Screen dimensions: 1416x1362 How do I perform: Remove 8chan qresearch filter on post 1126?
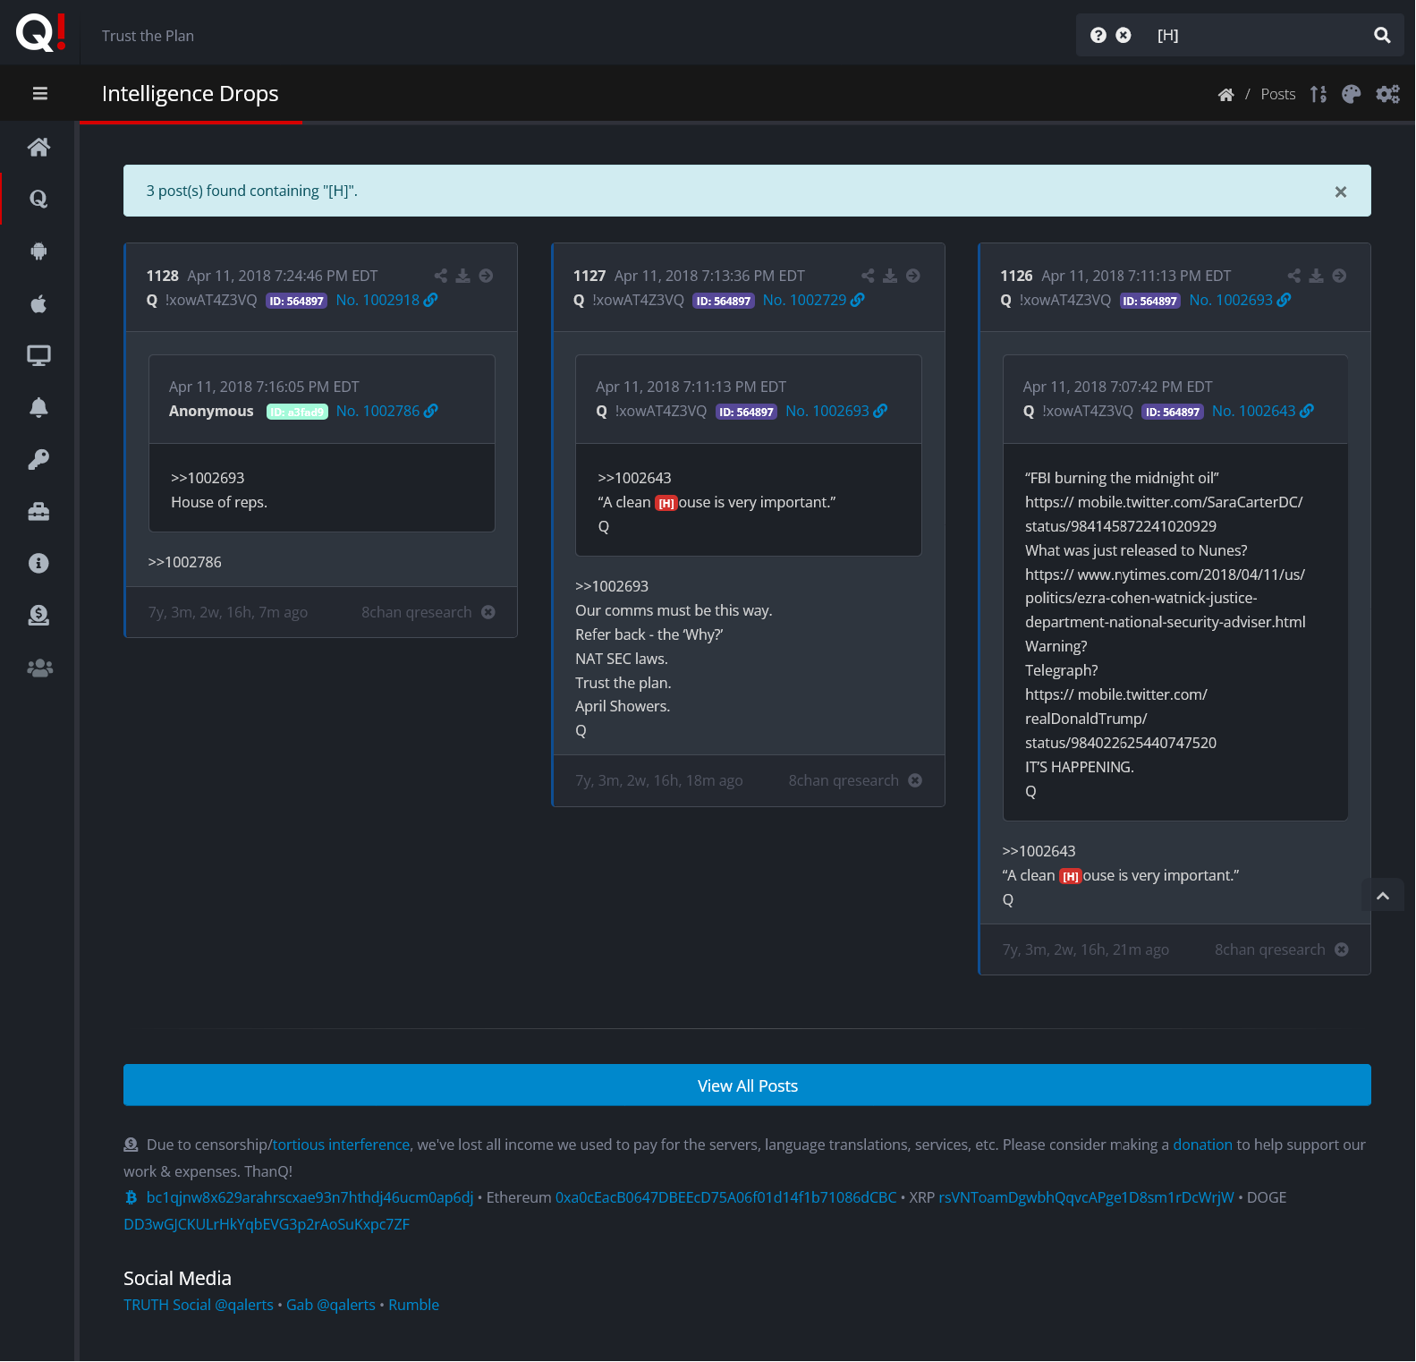pos(1342,949)
